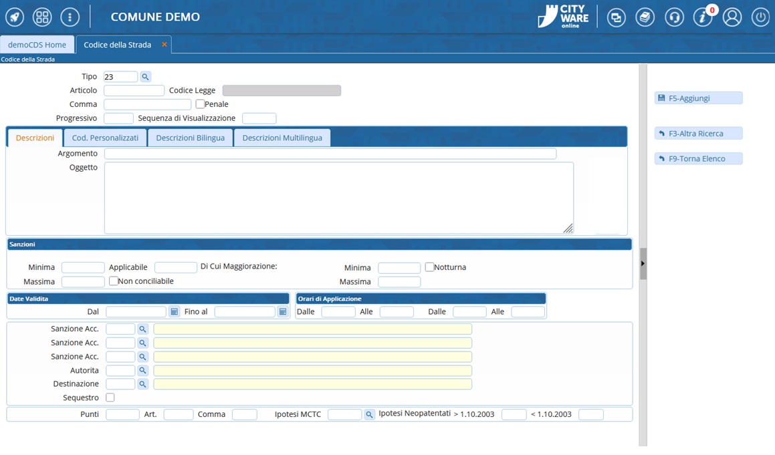Open the info notifications icon
Screen dimensions: 775x455
702,17
